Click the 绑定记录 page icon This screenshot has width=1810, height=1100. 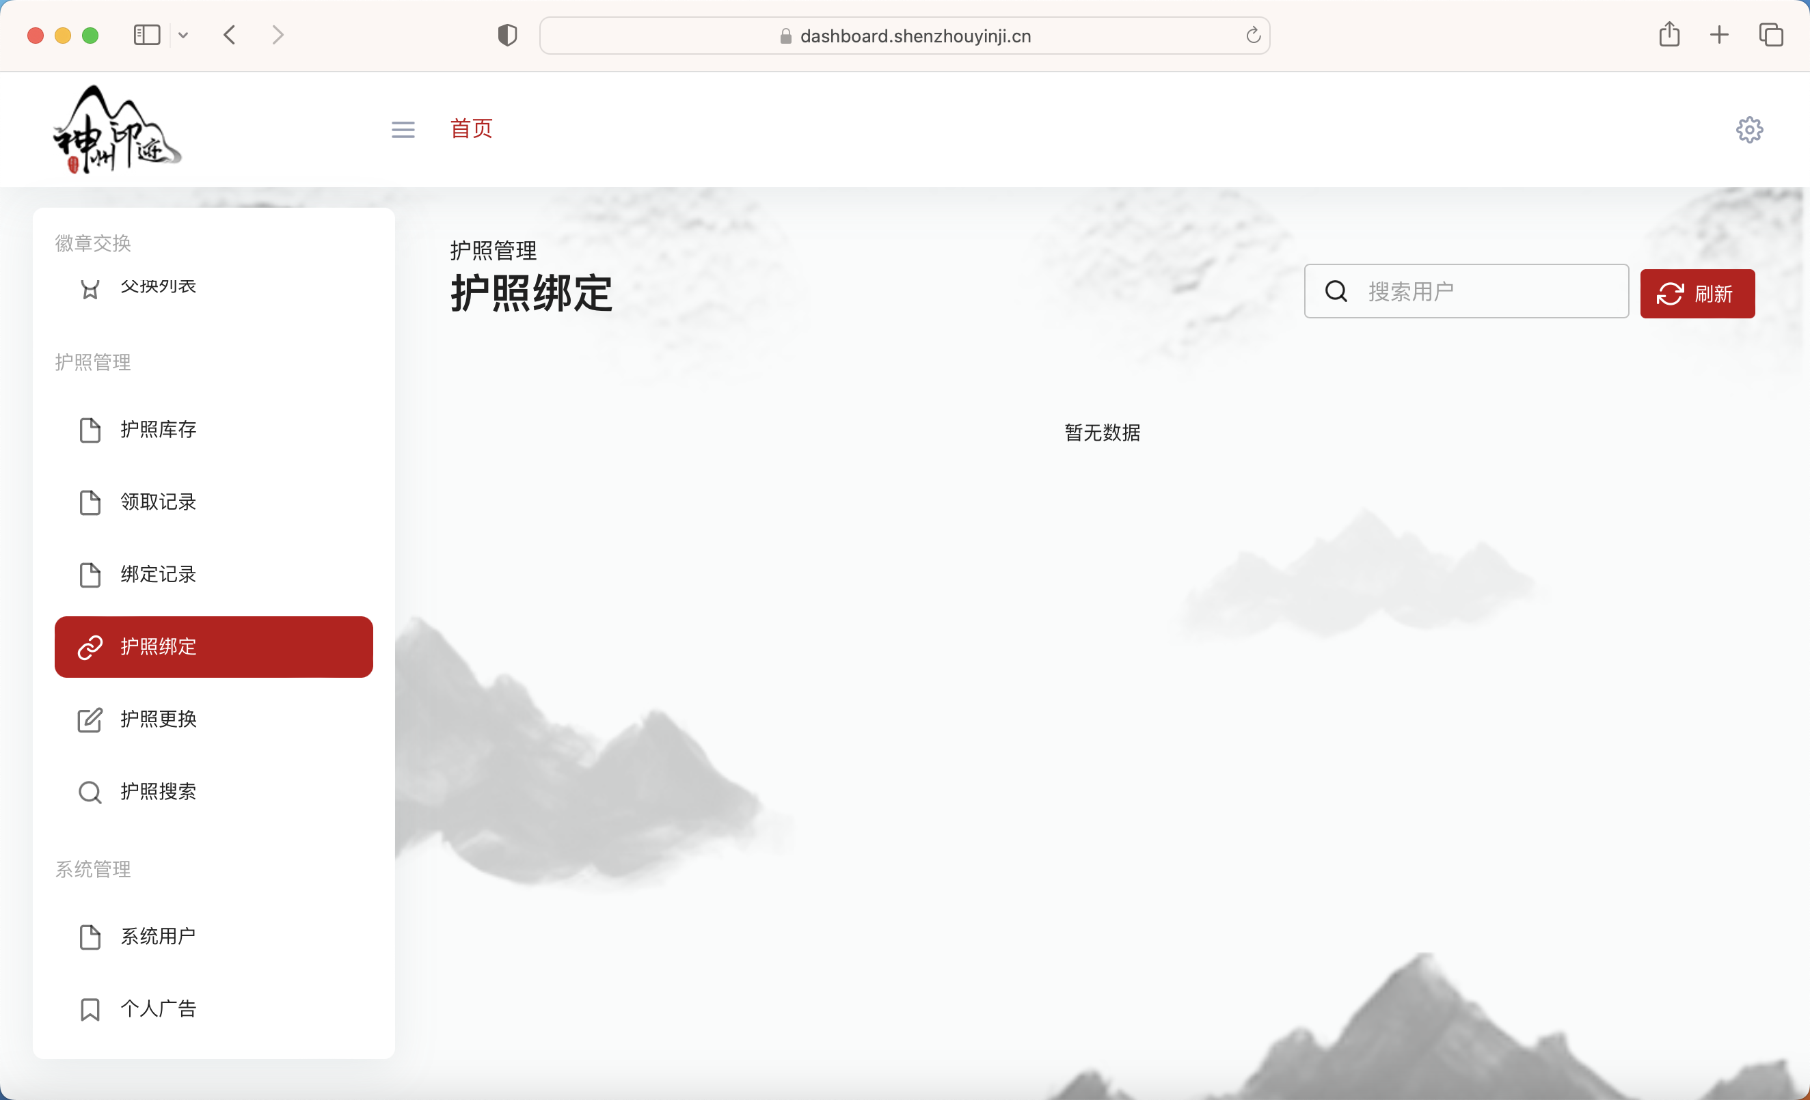(x=90, y=575)
